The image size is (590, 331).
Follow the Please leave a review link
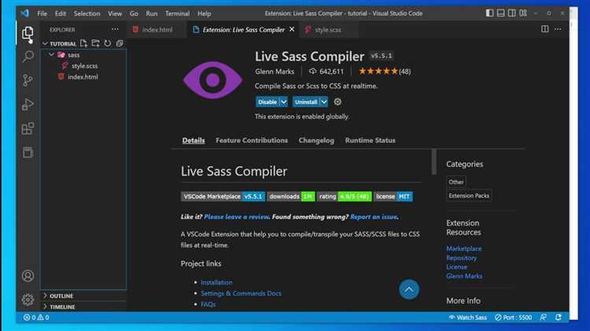(x=236, y=217)
